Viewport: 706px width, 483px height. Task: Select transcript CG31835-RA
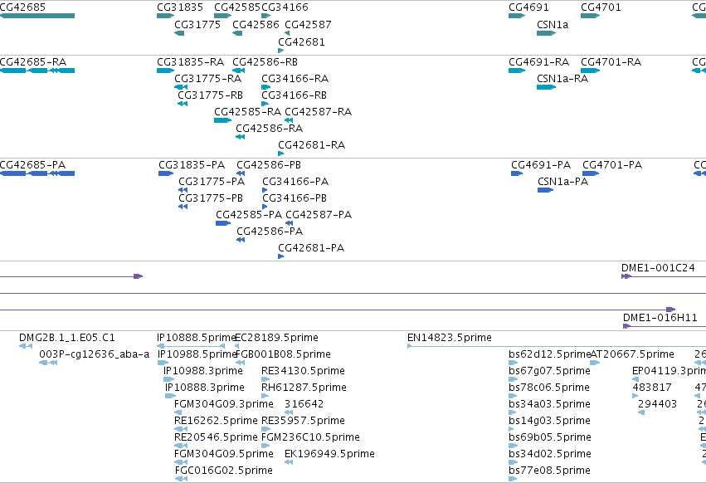point(191,61)
